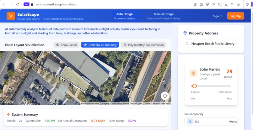This screenshot has width=253, height=130.
Task: Click the orange '29' panels count
Action: pyautogui.click(x=229, y=71)
